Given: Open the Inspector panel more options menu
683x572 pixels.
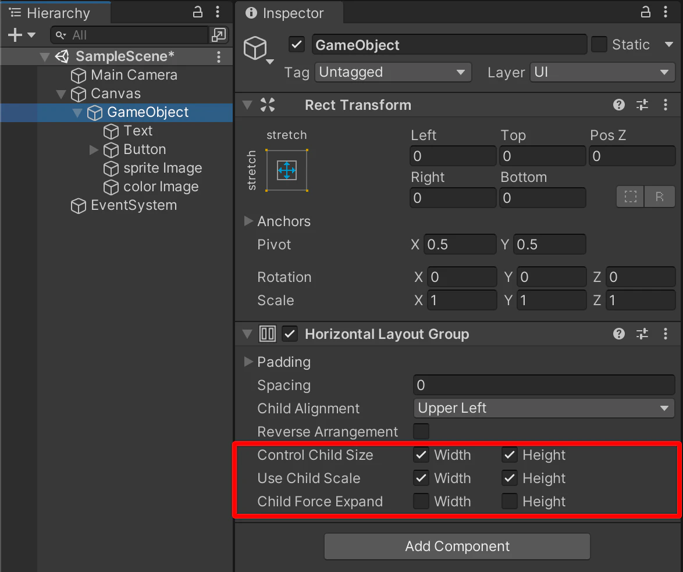Looking at the screenshot, I should click(666, 12).
